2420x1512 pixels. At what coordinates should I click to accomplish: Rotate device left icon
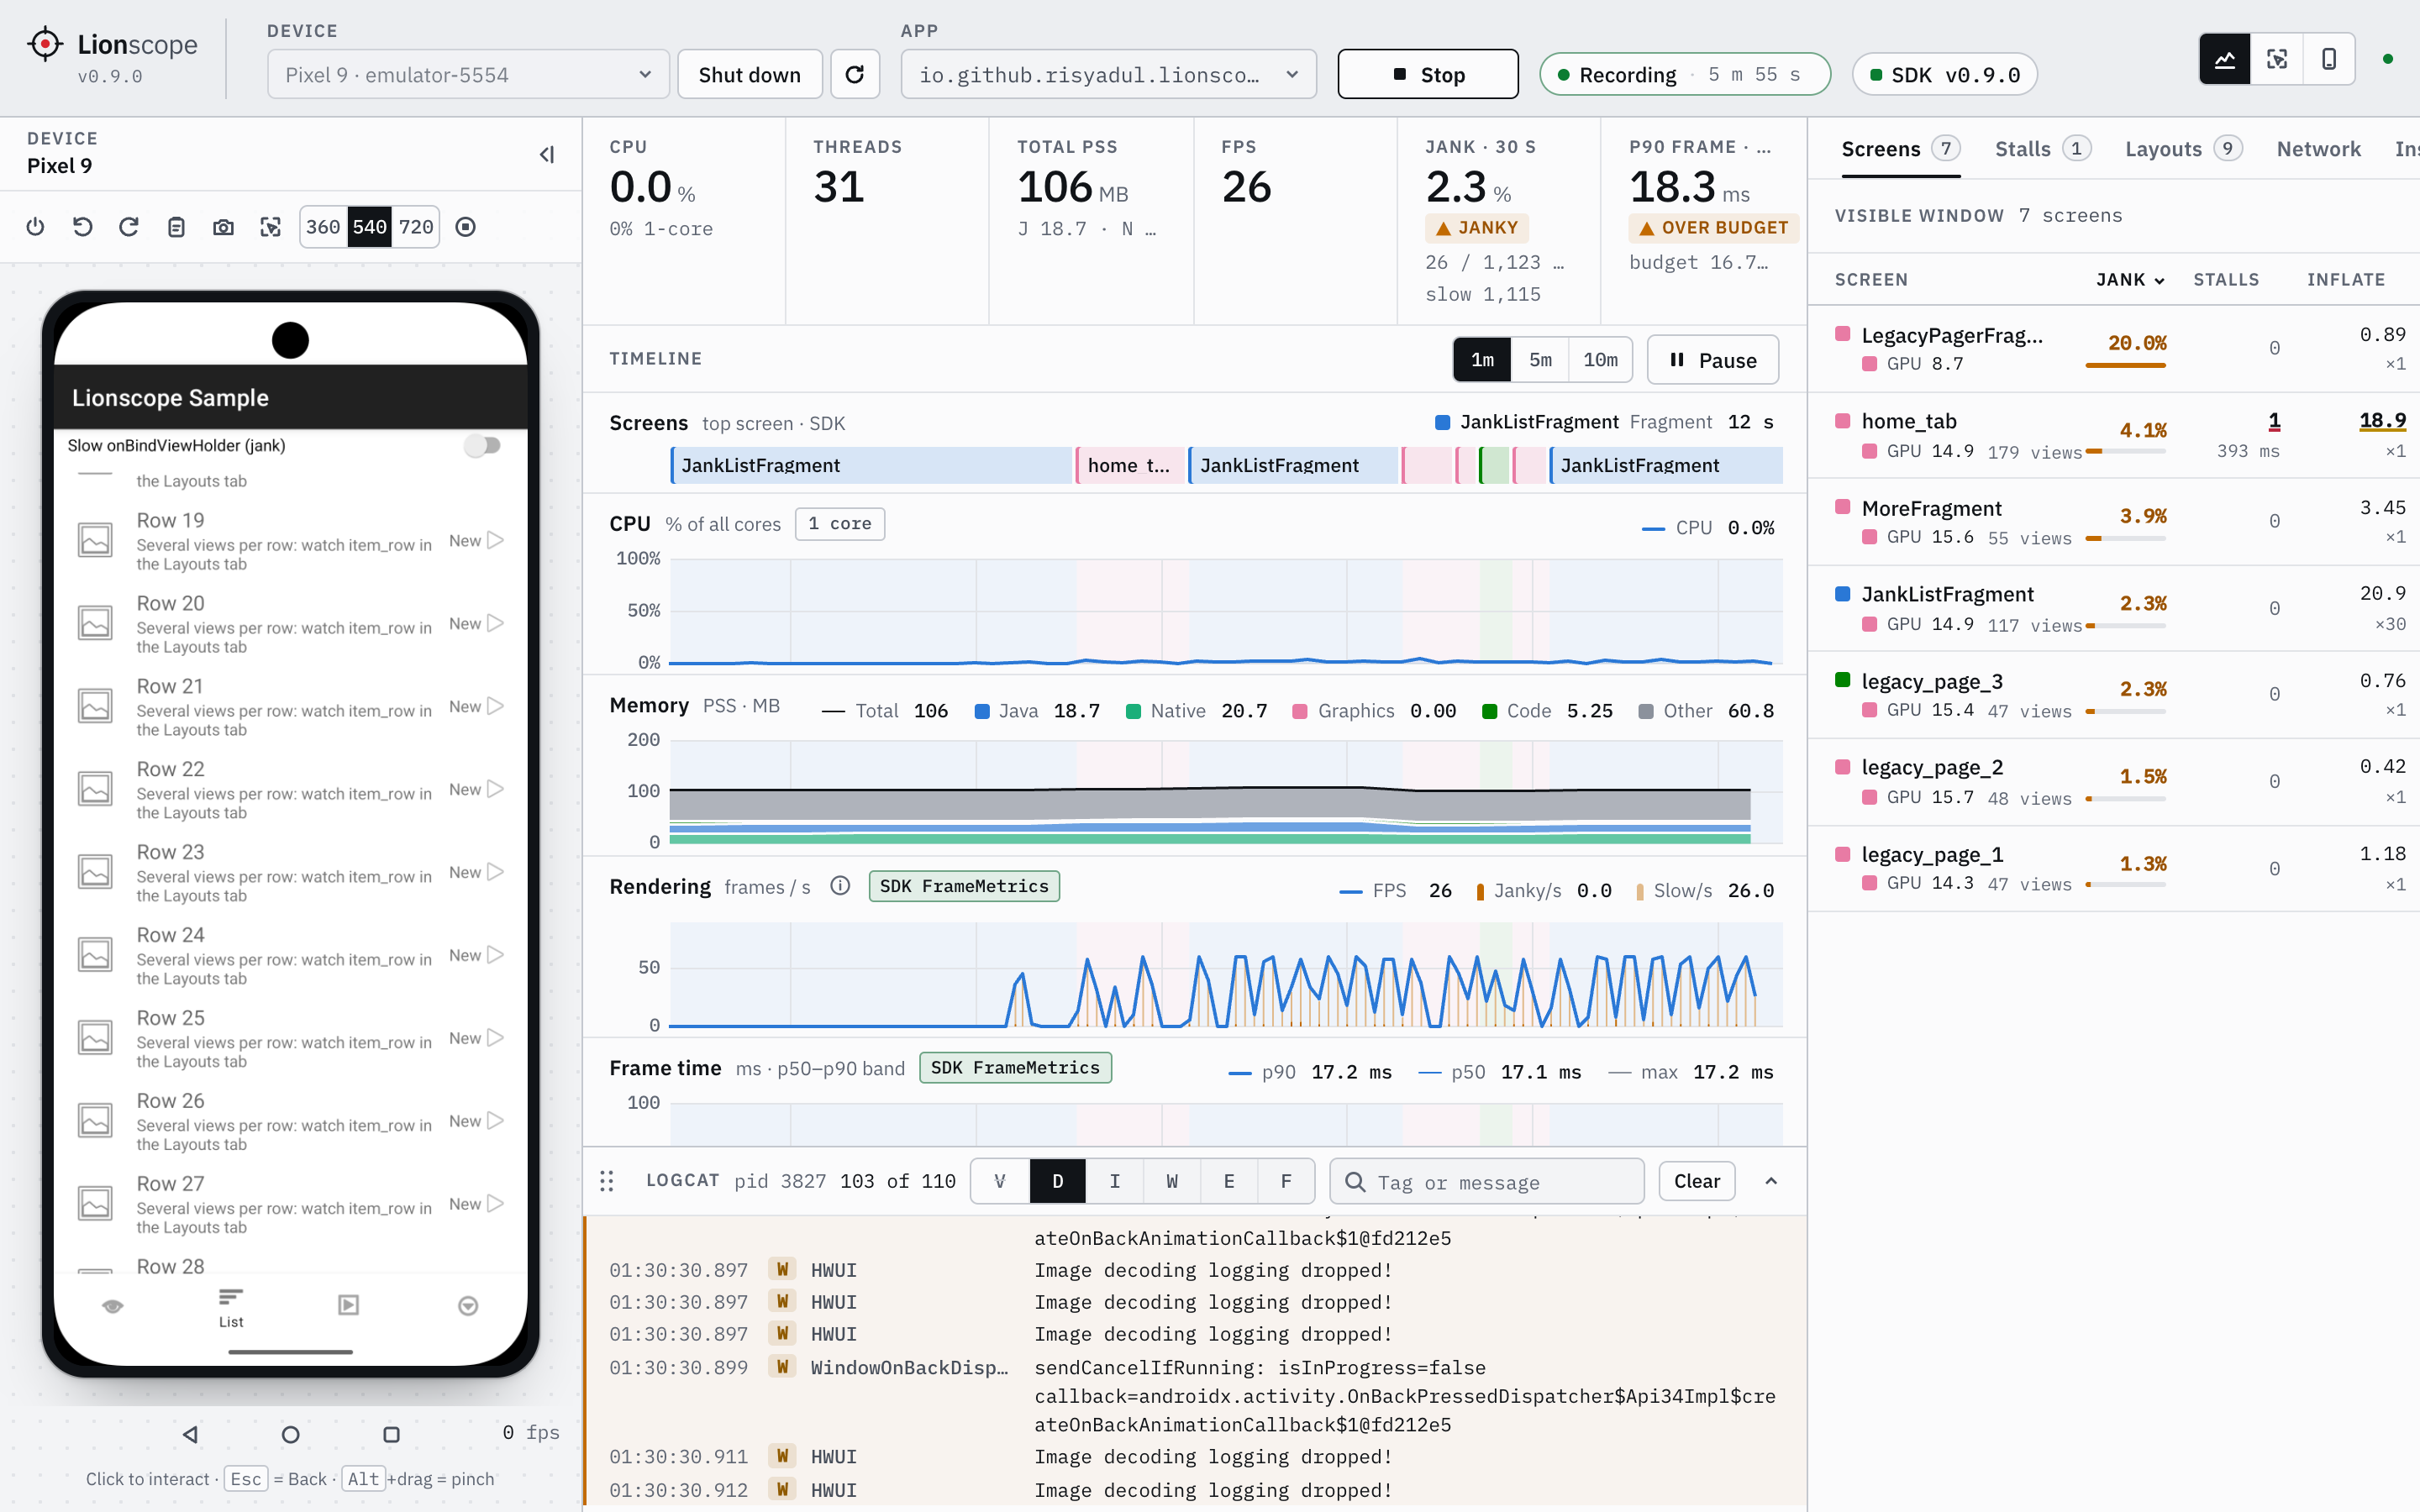(x=82, y=227)
